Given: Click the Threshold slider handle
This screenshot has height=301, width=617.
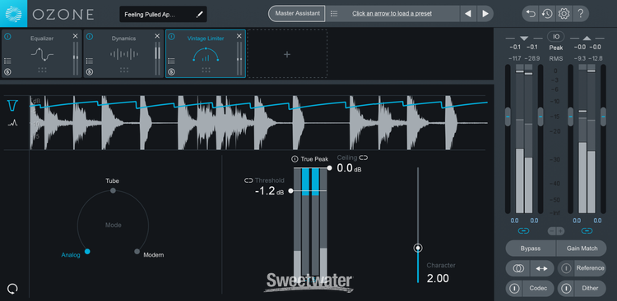Looking at the screenshot, I should [290, 191].
